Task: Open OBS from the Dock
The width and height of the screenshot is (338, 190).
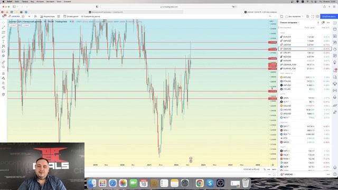Action: tap(220, 183)
